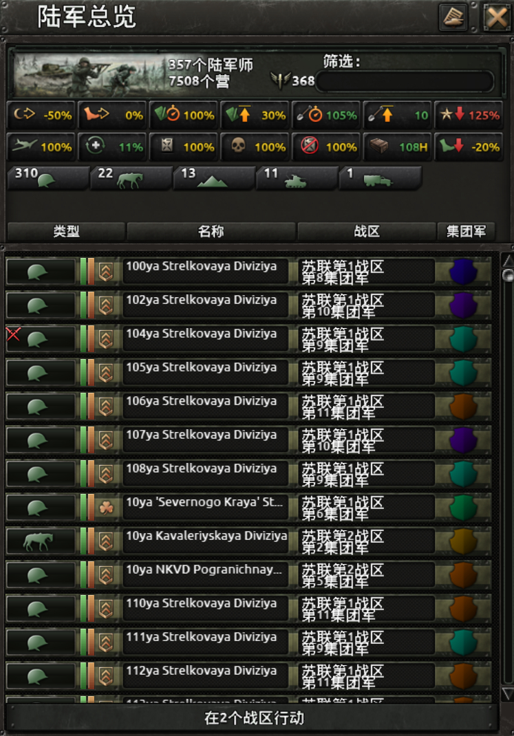Click the 在2个战区行动 button
Viewport: 514px width, 736px height.
click(x=253, y=718)
